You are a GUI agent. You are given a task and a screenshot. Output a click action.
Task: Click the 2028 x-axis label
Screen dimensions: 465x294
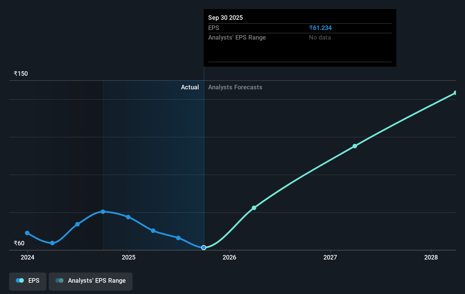point(431,257)
